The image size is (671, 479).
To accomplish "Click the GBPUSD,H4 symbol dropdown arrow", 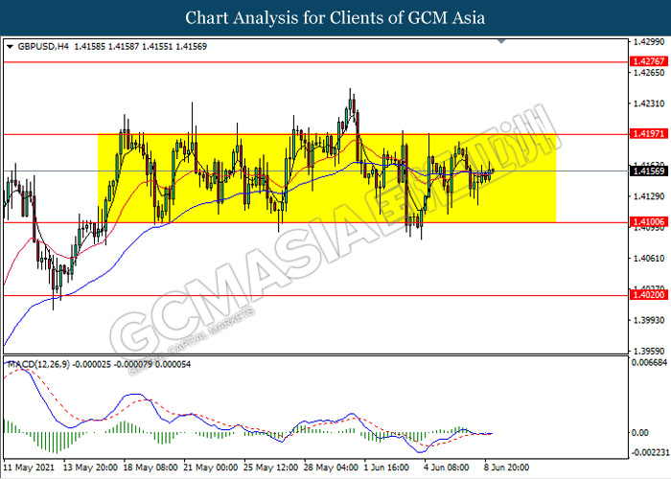I will 11,47.
